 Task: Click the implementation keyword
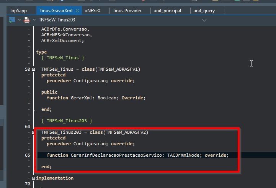[55, 178]
